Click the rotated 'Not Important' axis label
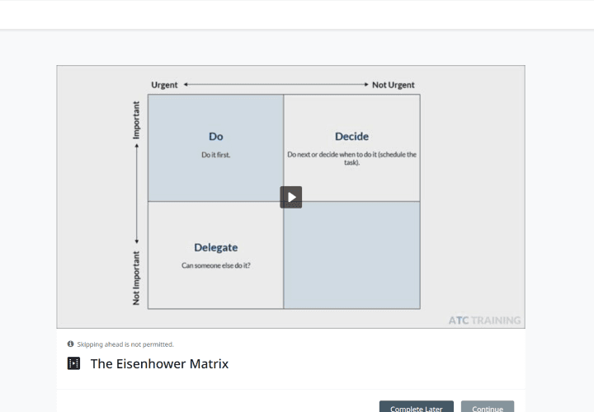The height and width of the screenshot is (412, 594). (137, 278)
